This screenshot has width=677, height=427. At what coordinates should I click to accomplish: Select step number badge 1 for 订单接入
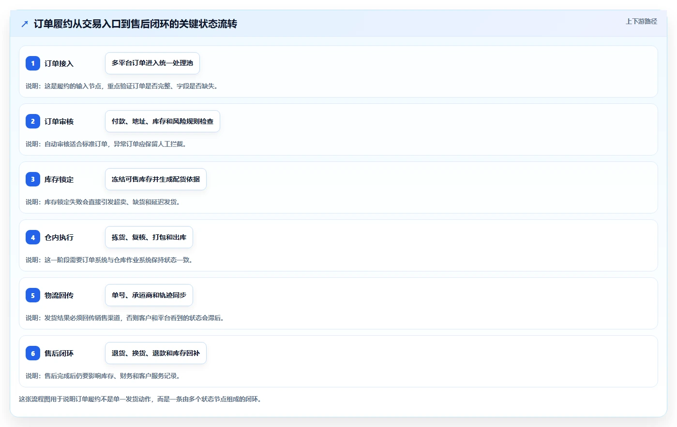[33, 63]
